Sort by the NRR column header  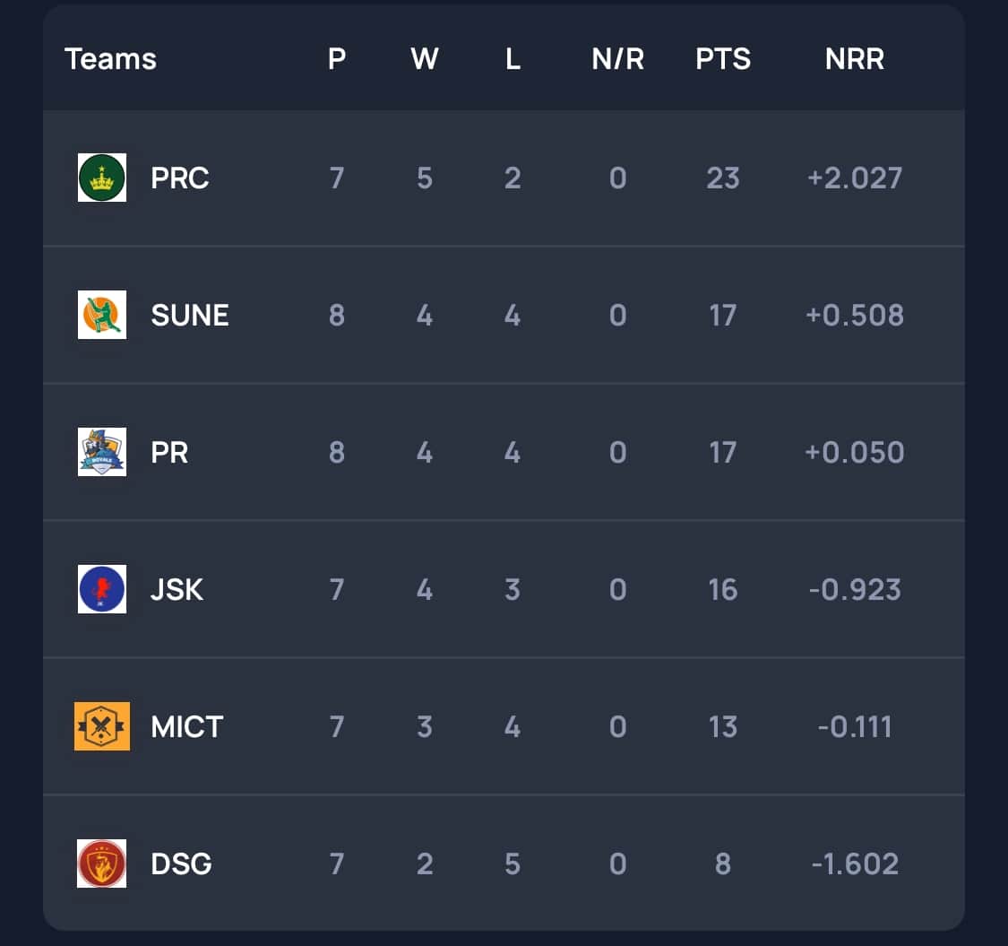[x=855, y=59]
